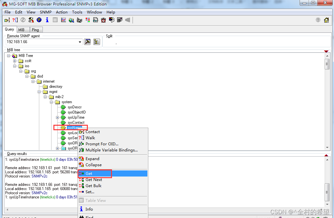Expand the ccitt node

pos(15,61)
